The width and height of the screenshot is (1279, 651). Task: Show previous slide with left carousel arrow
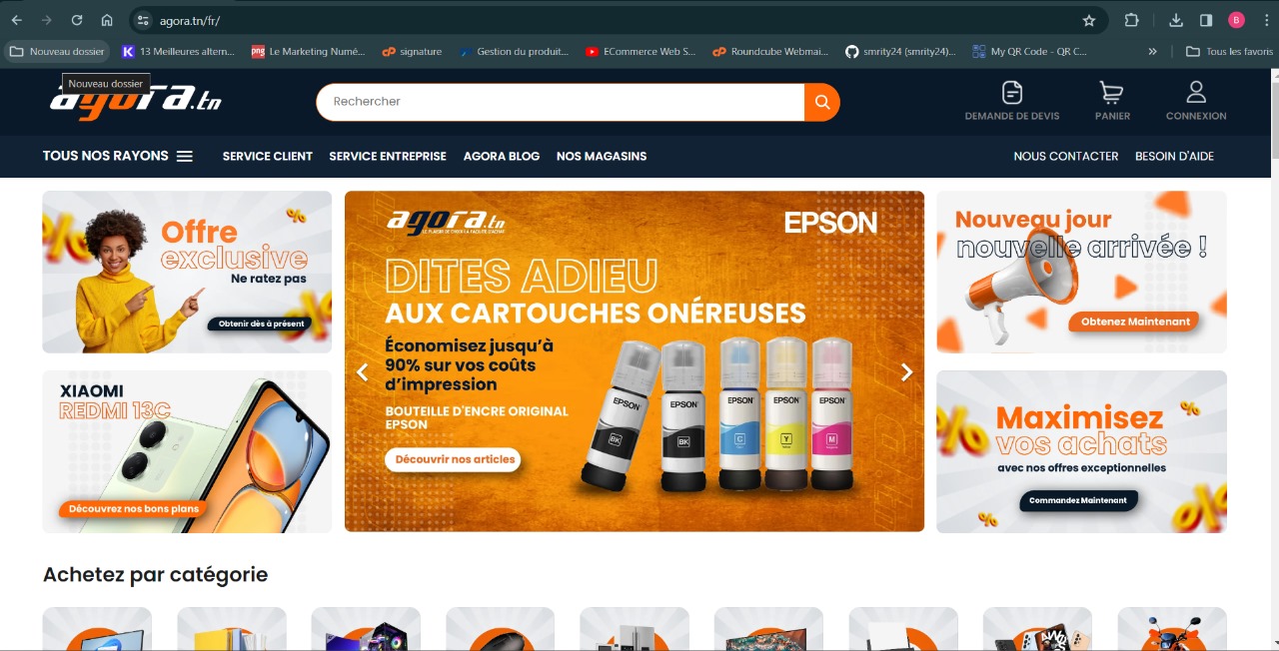point(363,372)
